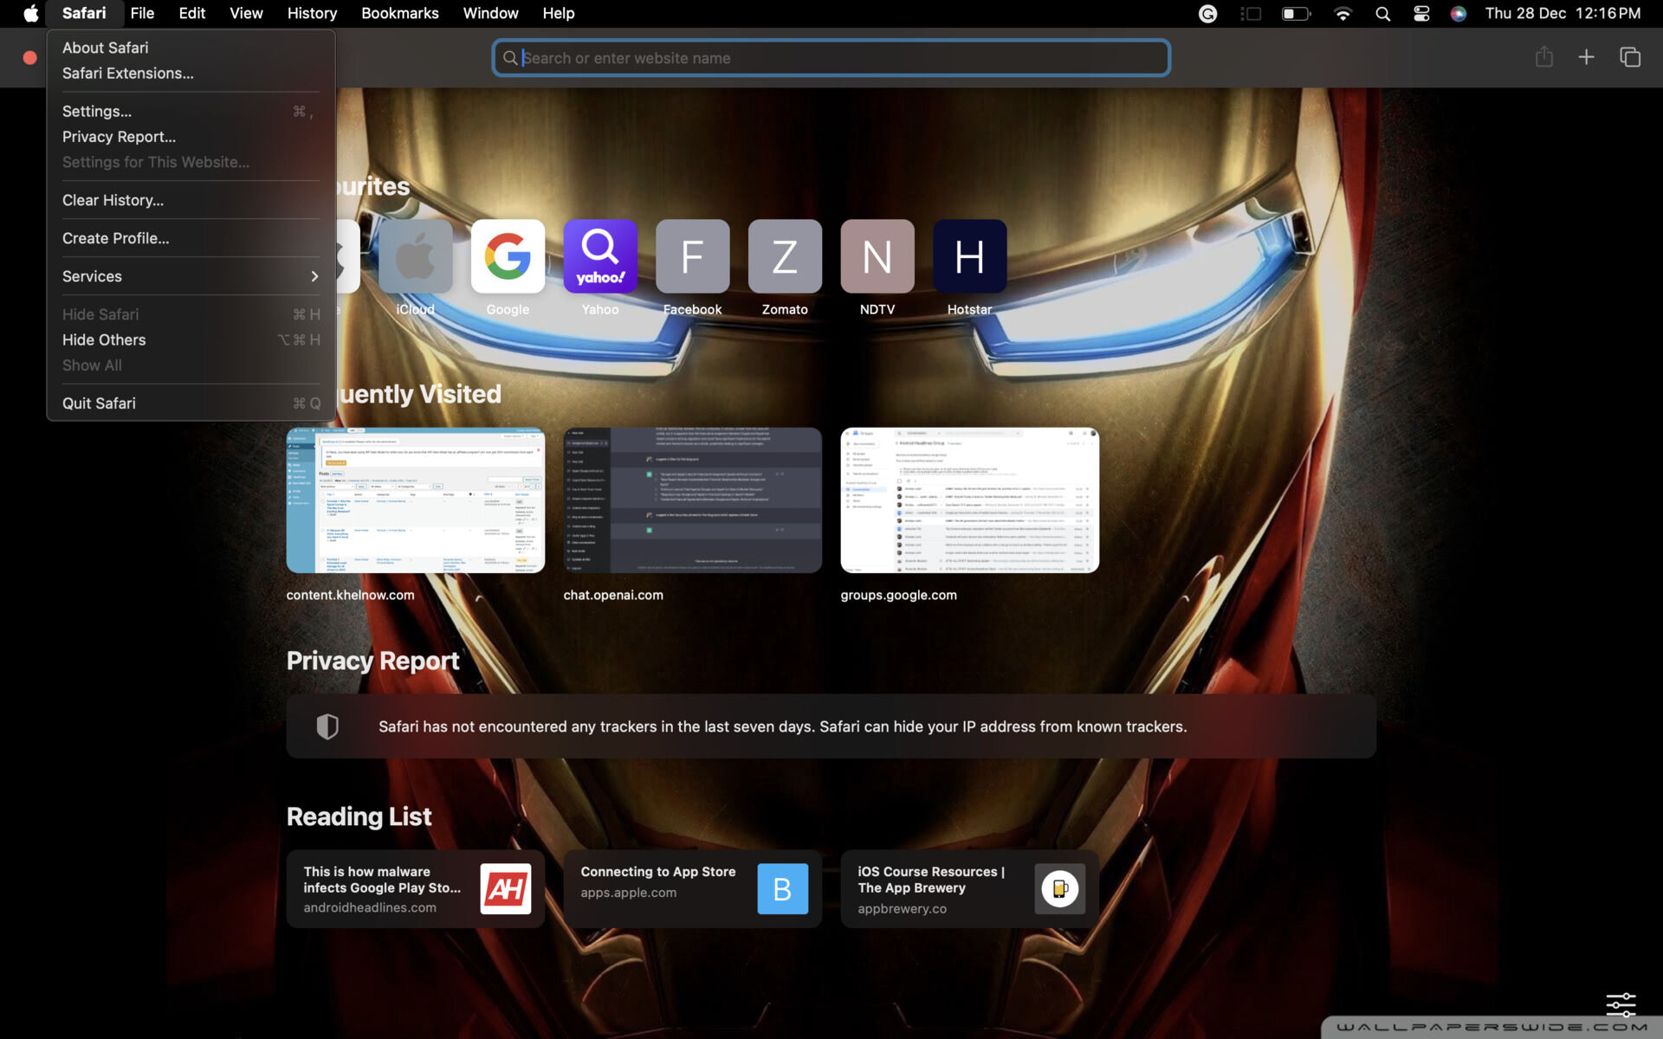Screen dimensions: 1663x1039
Task: Open the Hotstar favourite tile
Action: pos(969,256)
